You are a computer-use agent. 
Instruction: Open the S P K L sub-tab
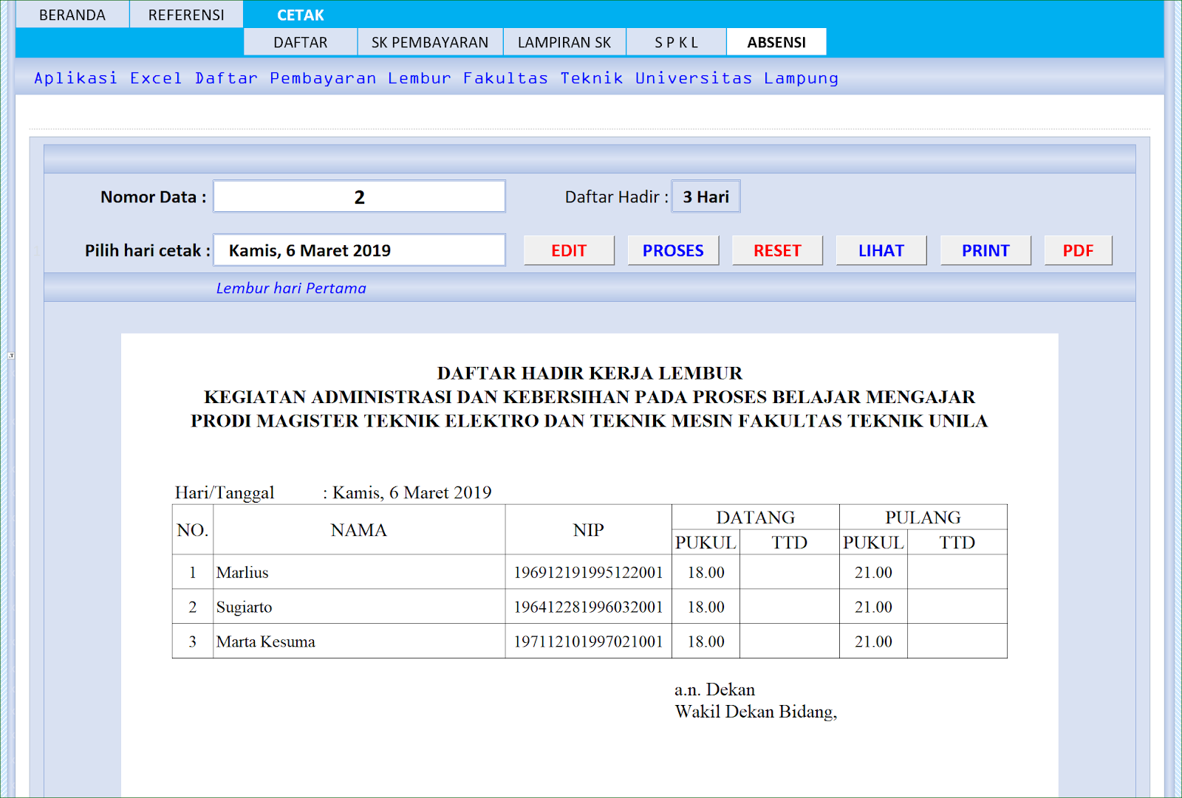tap(675, 42)
